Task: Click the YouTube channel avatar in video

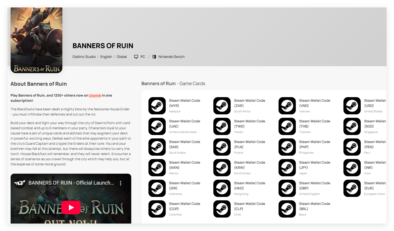Action: coord(20,183)
